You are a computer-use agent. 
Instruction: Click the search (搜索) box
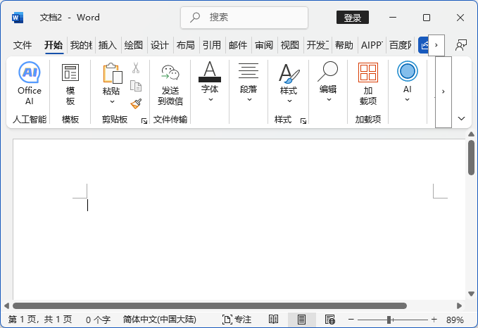[x=244, y=18]
